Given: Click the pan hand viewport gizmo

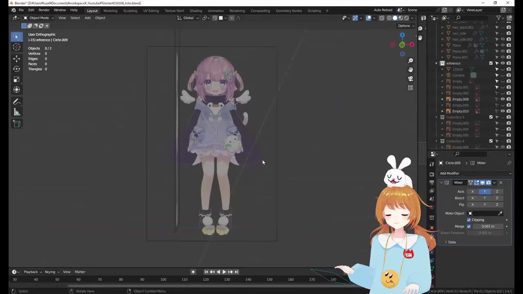Looking at the screenshot, I should click(x=411, y=69).
